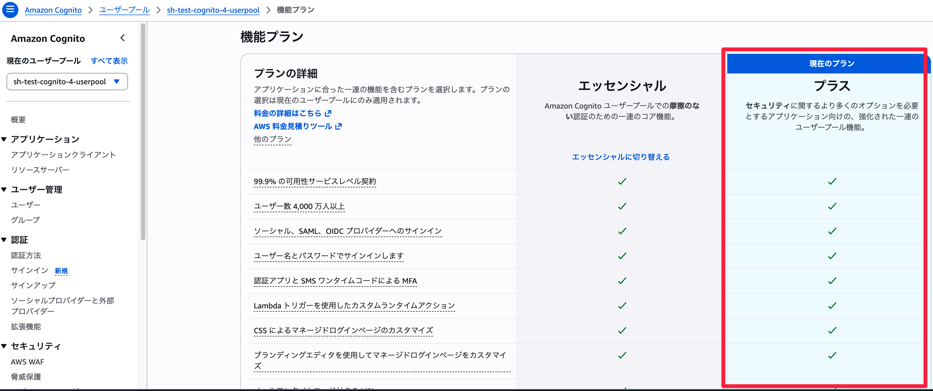Open 脅威保護 in sidebar
The height and width of the screenshot is (391, 933).
[x=26, y=376]
